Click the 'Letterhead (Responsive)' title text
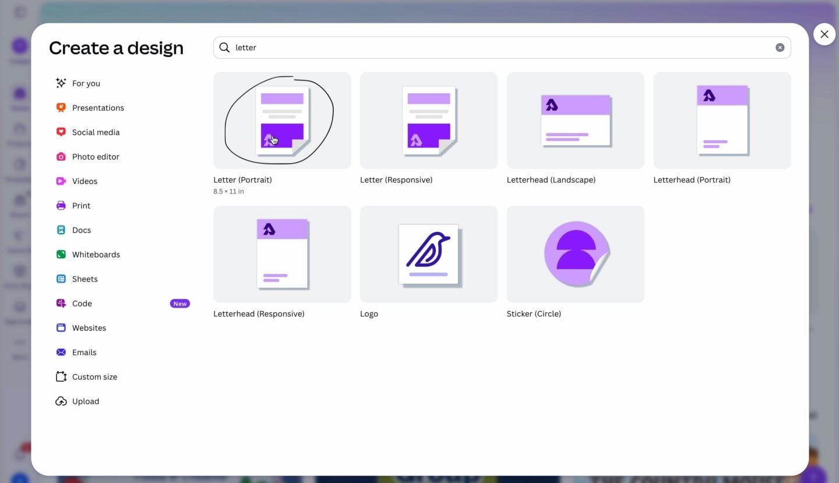Image resolution: width=839 pixels, height=483 pixels. [x=259, y=314]
